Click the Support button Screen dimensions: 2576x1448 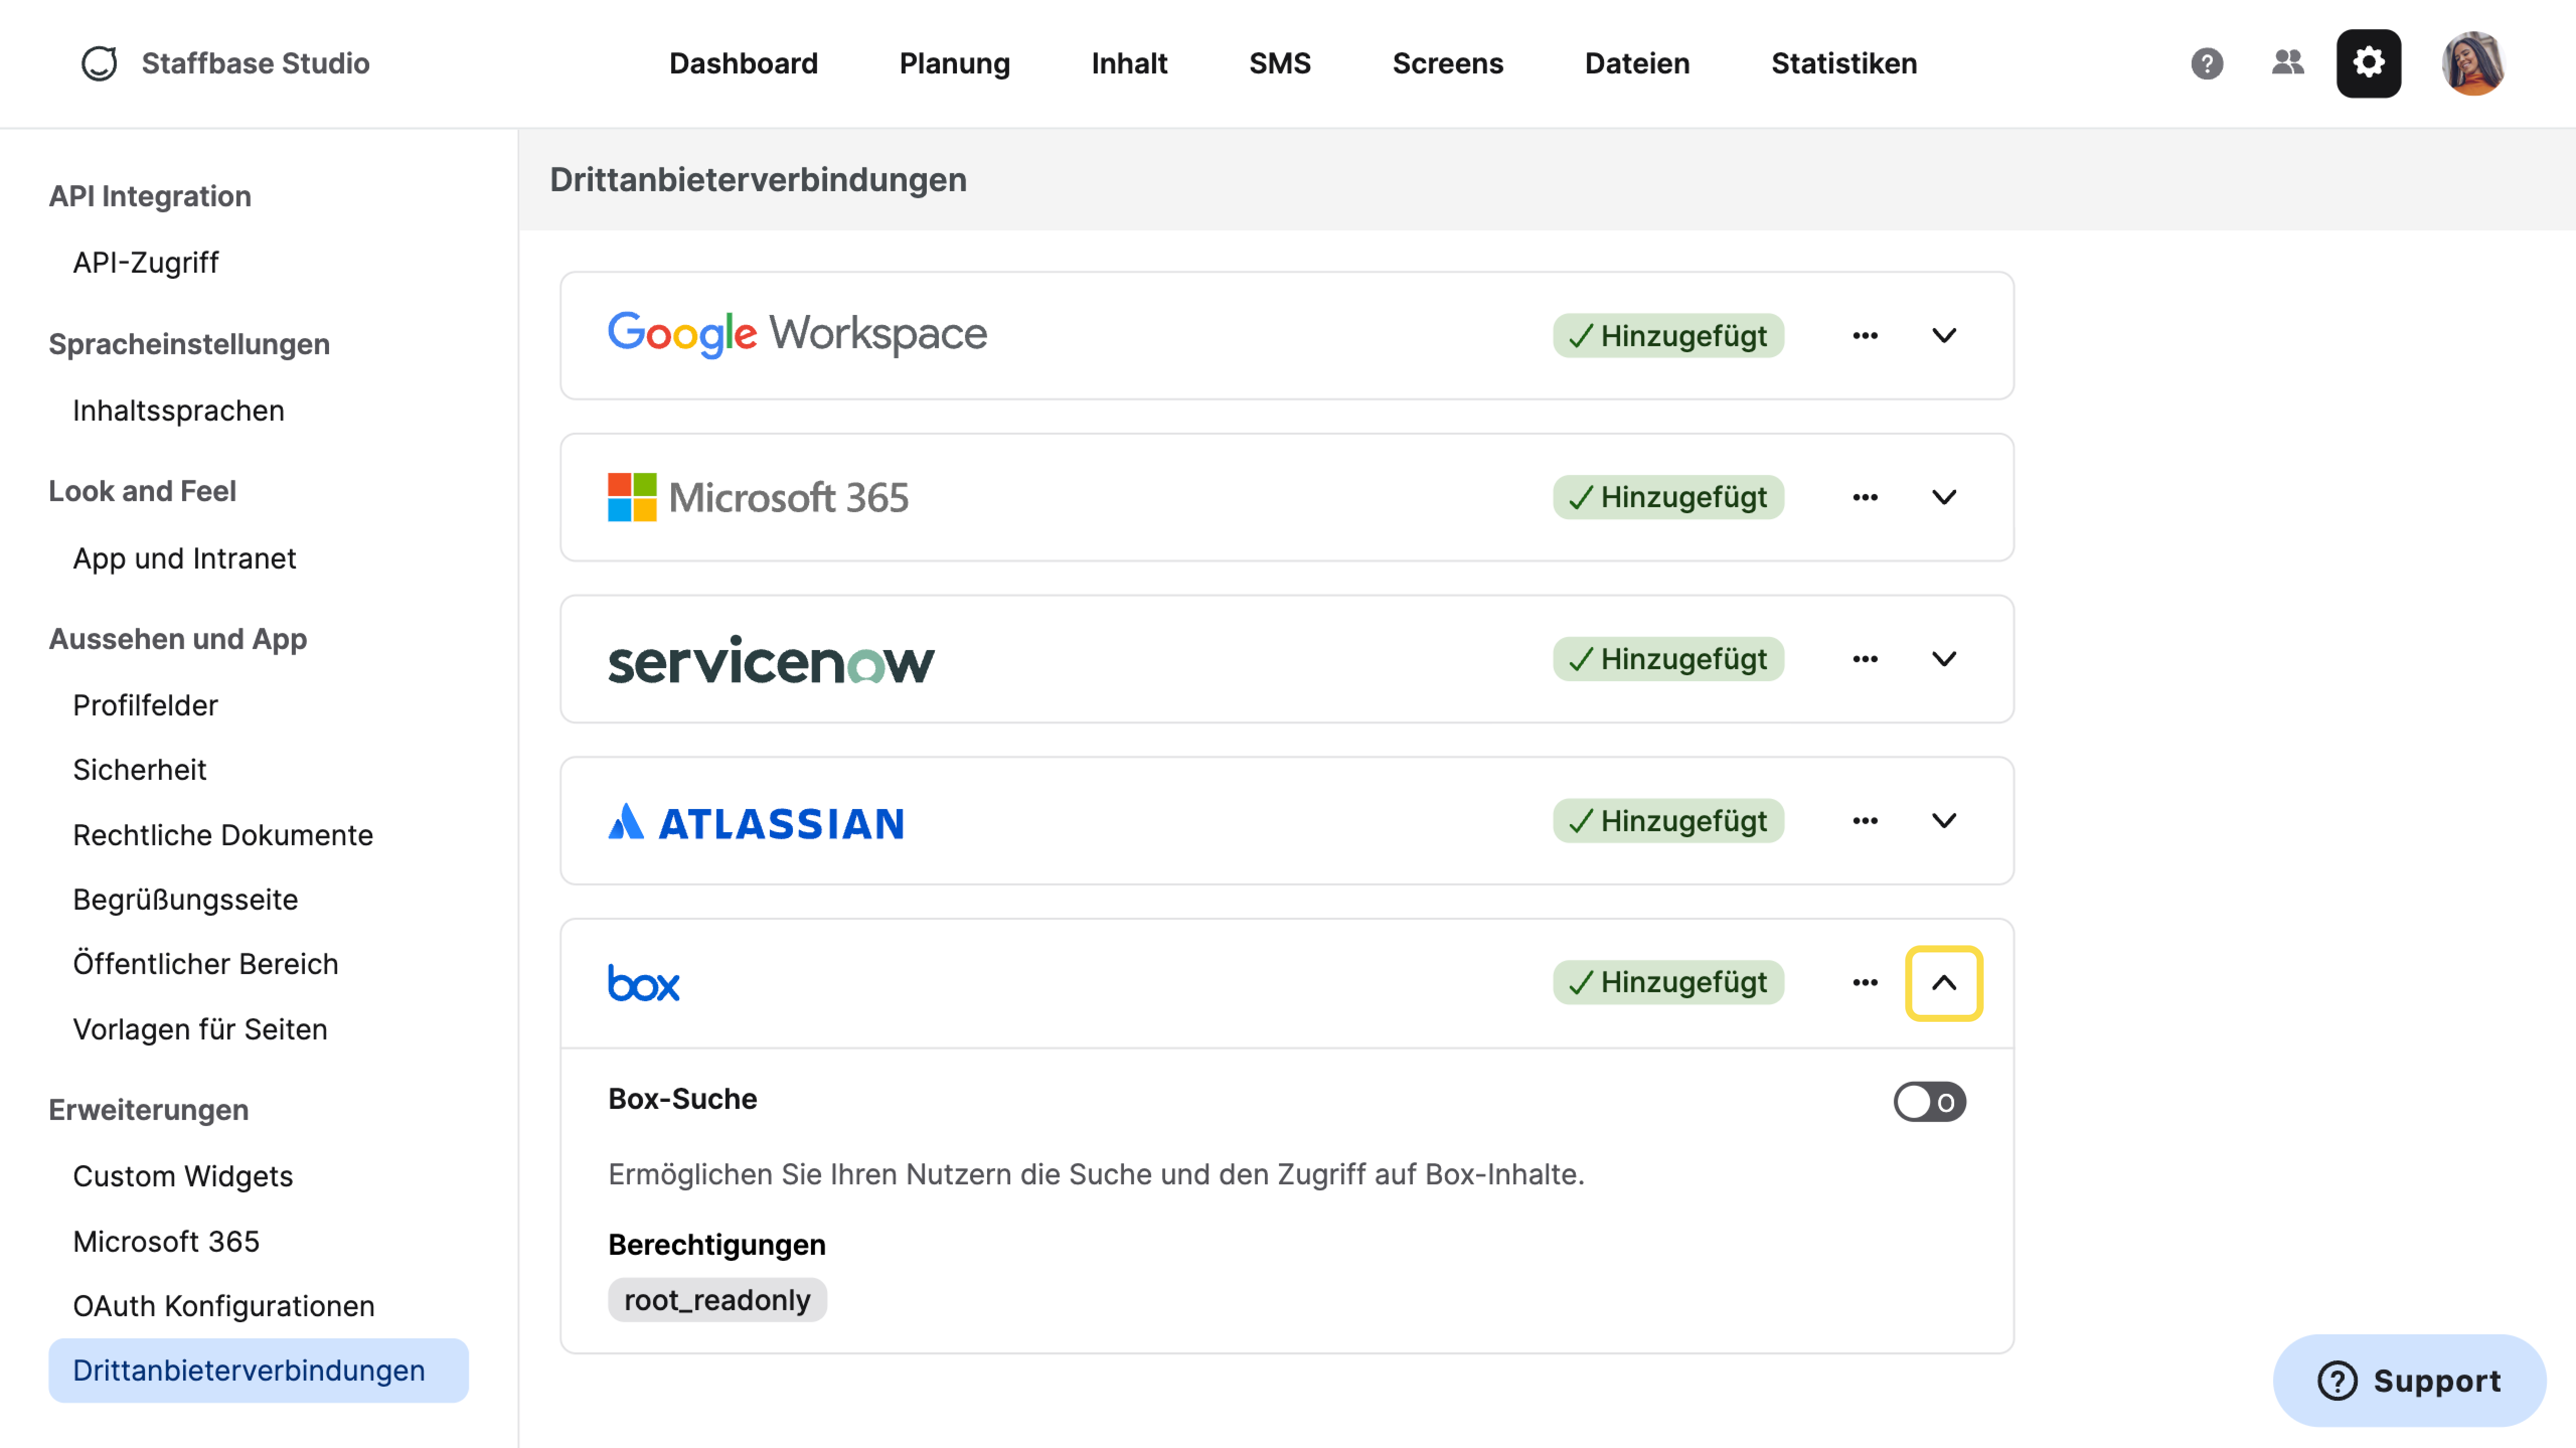(x=2409, y=1380)
